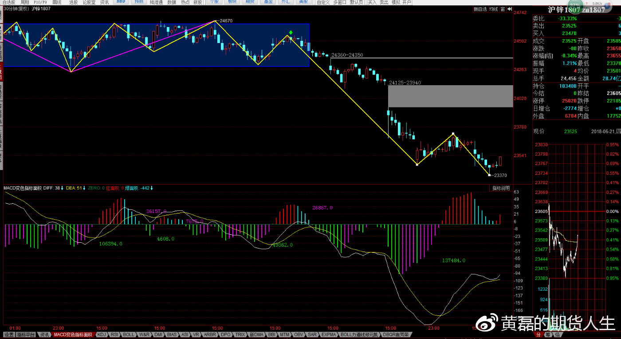The height and width of the screenshot is (339, 621).
Task: Open the F10/F9 info menu
Action: pyautogui.click(x=41, y=2)
